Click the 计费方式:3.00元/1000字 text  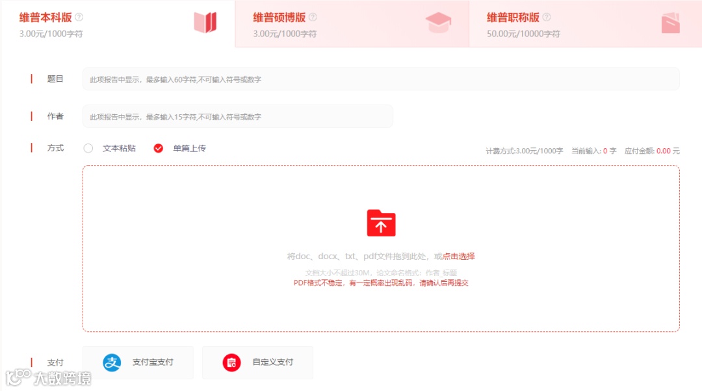click(525, 151)
